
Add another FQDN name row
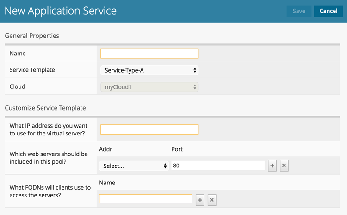pos(200,200)
